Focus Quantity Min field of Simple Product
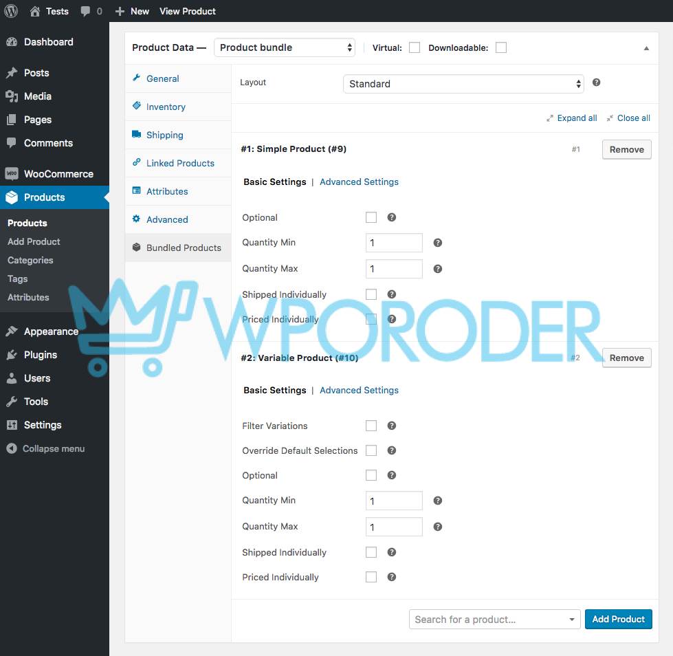The height and width of the screenshot is (656, 673). pyautogui.click(x=394, y=243)
